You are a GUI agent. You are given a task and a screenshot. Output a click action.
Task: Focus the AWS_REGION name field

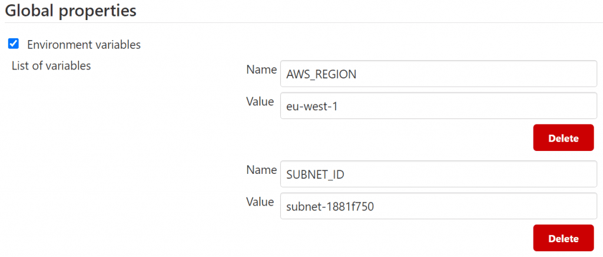click(x=439, y=74)
